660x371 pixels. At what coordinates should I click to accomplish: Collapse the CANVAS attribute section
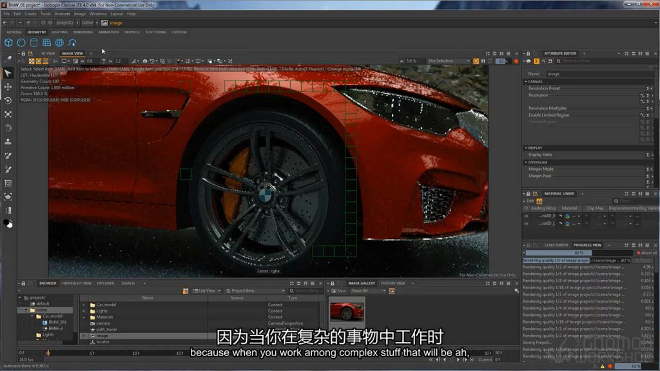click(x=526, y=81)
